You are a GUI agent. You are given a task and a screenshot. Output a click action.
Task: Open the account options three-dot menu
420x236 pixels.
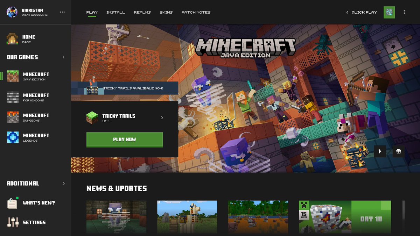(x=62, y=12)
